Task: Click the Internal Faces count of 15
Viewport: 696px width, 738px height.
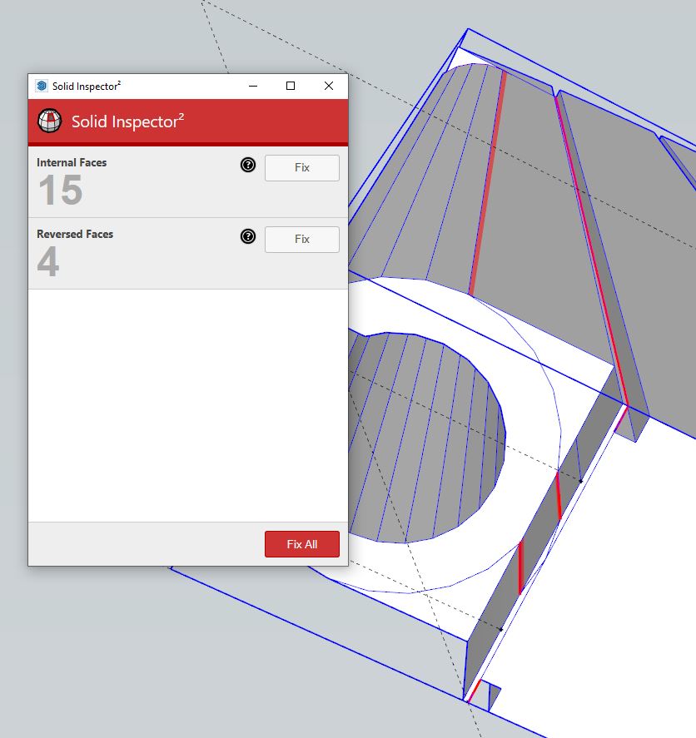Action: pos(60,191)
